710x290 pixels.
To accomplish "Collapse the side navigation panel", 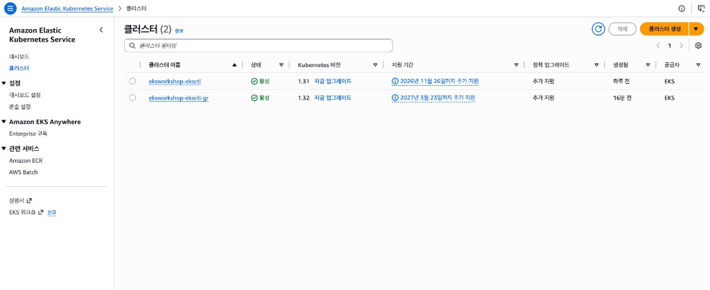I will click(x=101, y=30).
